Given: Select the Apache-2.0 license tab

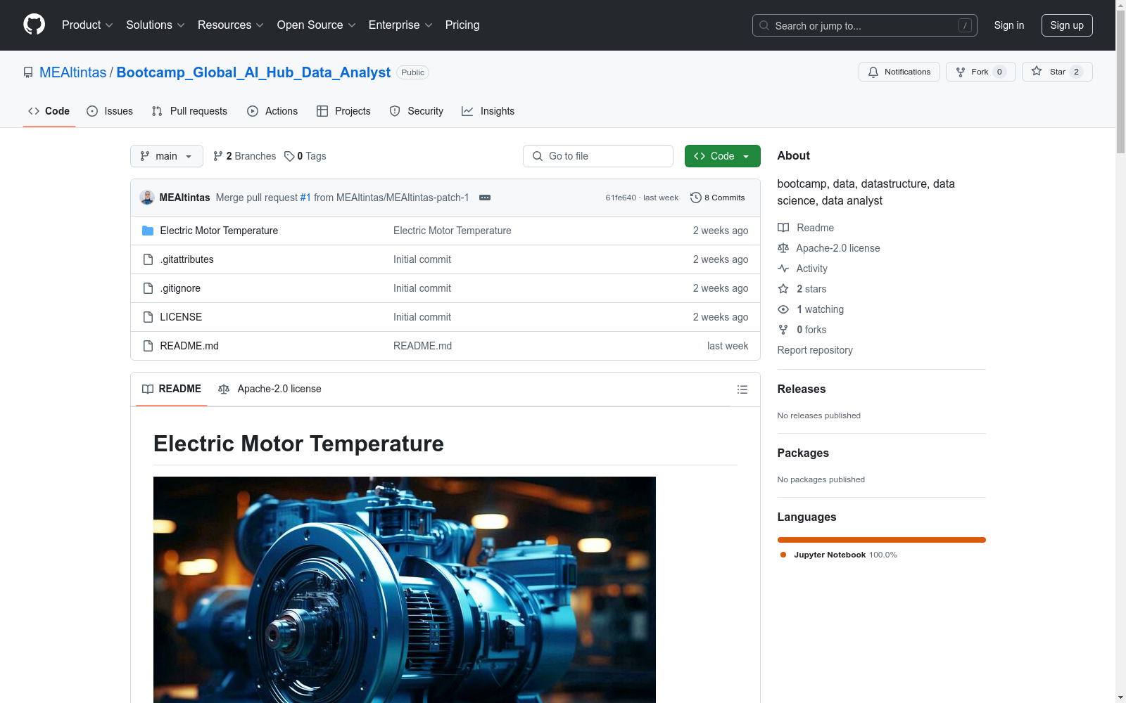Looking at the screenshot, I should coord(270,389).
